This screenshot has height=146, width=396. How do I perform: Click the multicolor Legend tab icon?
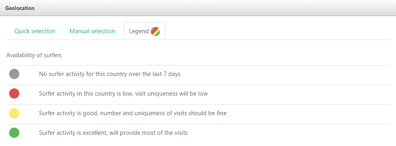155,32
